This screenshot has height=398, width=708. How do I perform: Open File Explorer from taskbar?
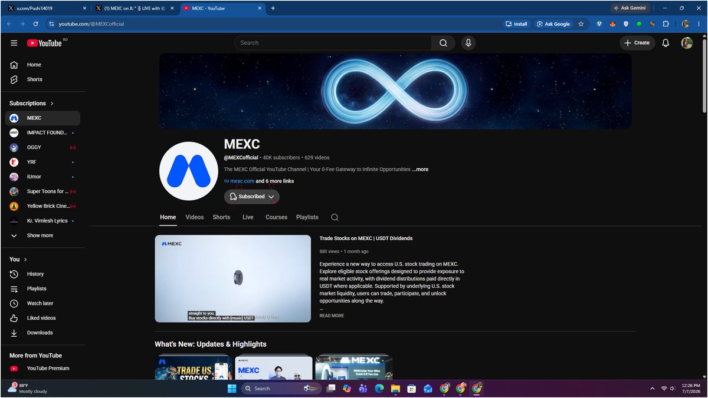point(395,389)
